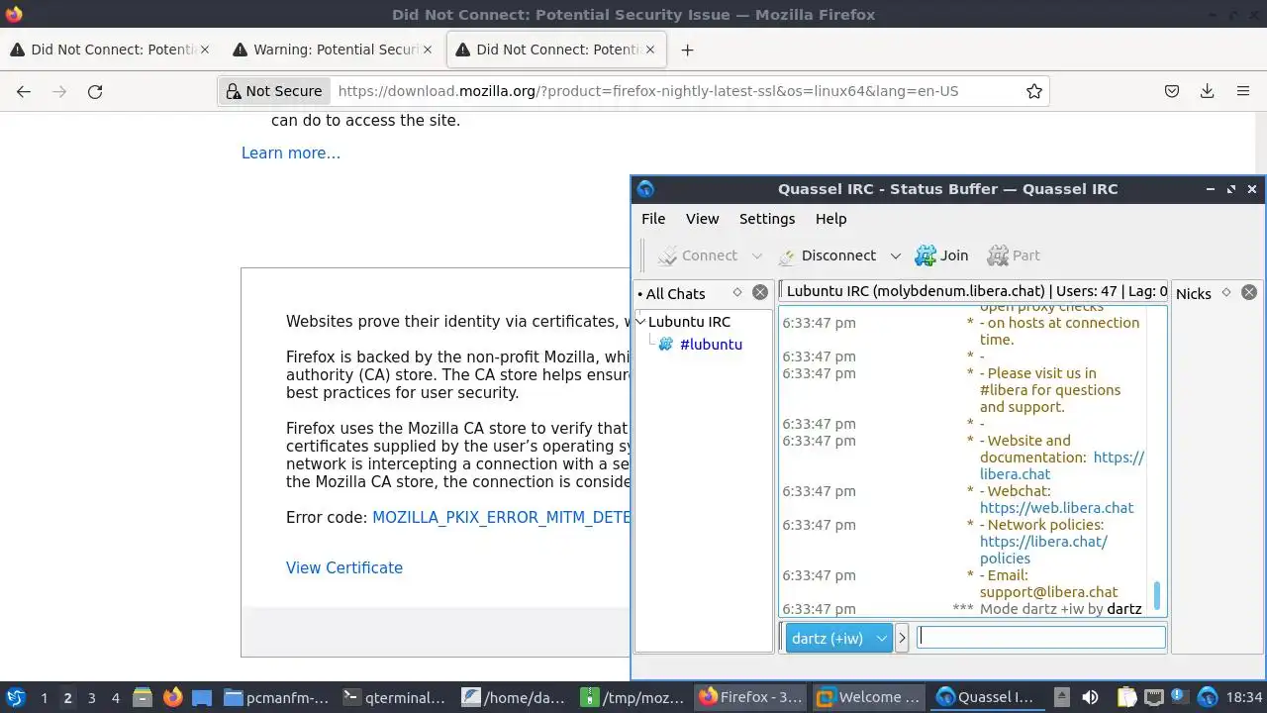This screenshot has width=1267, height=713.
Task: Click the greyed Connect toolbar button
Action: coord(697,255)
